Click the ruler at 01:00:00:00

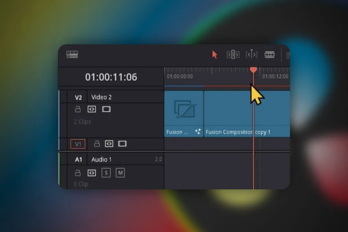click(180, 77)
